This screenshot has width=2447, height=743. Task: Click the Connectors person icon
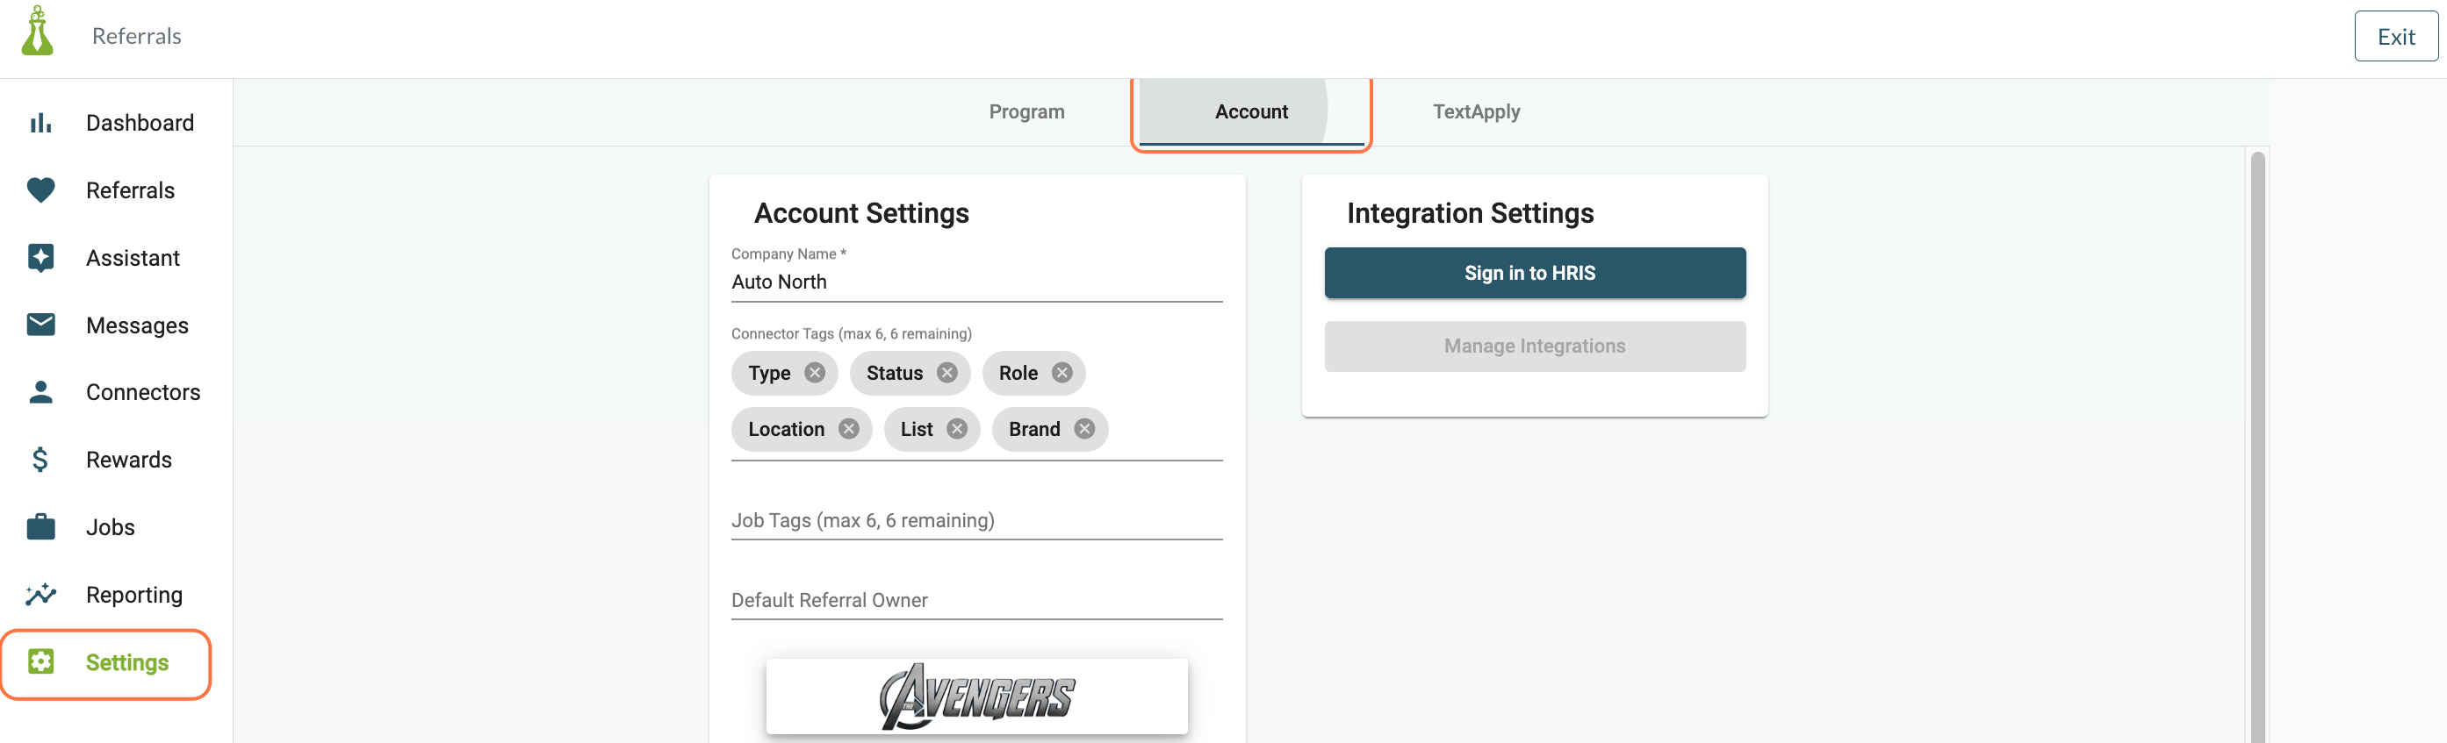[x=41, y=392]
